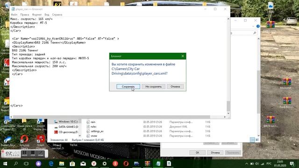Select CD-дисковод drive in Explorer tree
Viewport: 299px width, 168px height.
(66, 132)
